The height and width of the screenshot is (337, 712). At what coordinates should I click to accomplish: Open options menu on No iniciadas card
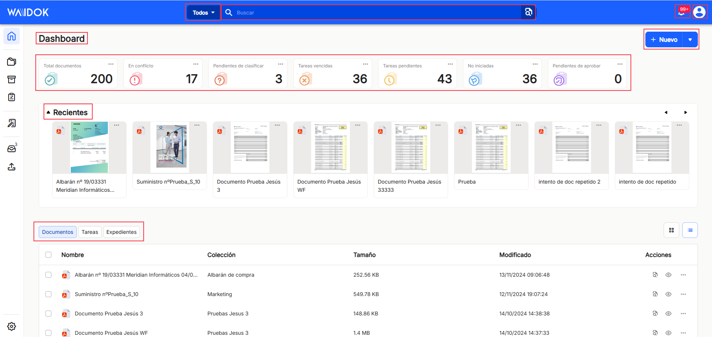[535, 64]
